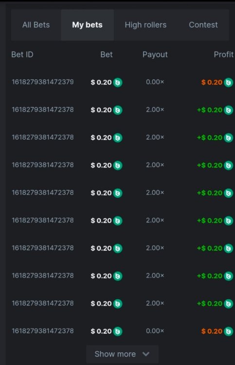
Task: Select the My bets tab
Action: pos(87,25)
